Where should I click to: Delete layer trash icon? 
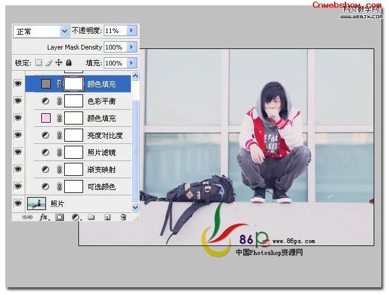click(x=123, y=217)
